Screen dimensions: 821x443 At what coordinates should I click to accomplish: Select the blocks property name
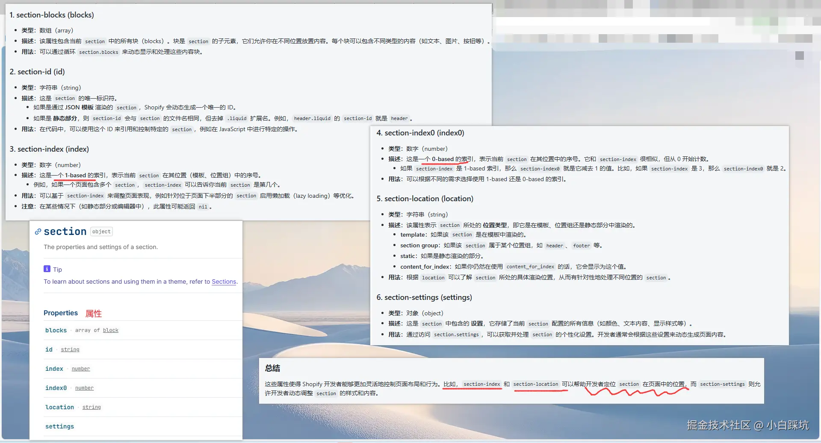pos(56,330)
